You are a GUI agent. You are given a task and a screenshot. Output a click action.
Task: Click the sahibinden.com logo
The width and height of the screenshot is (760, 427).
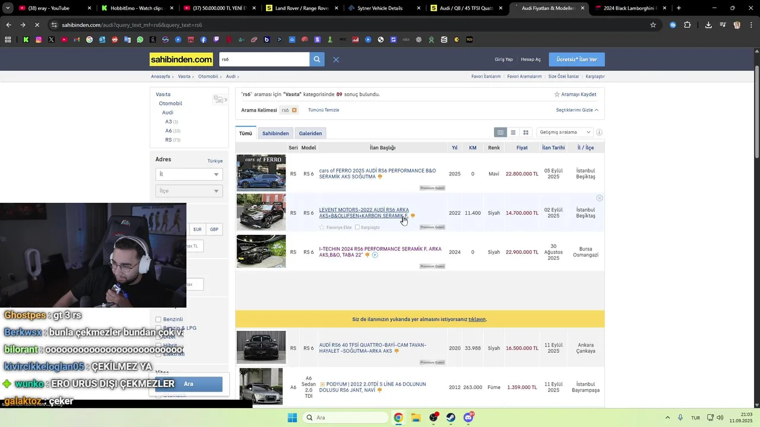[181, 59]
